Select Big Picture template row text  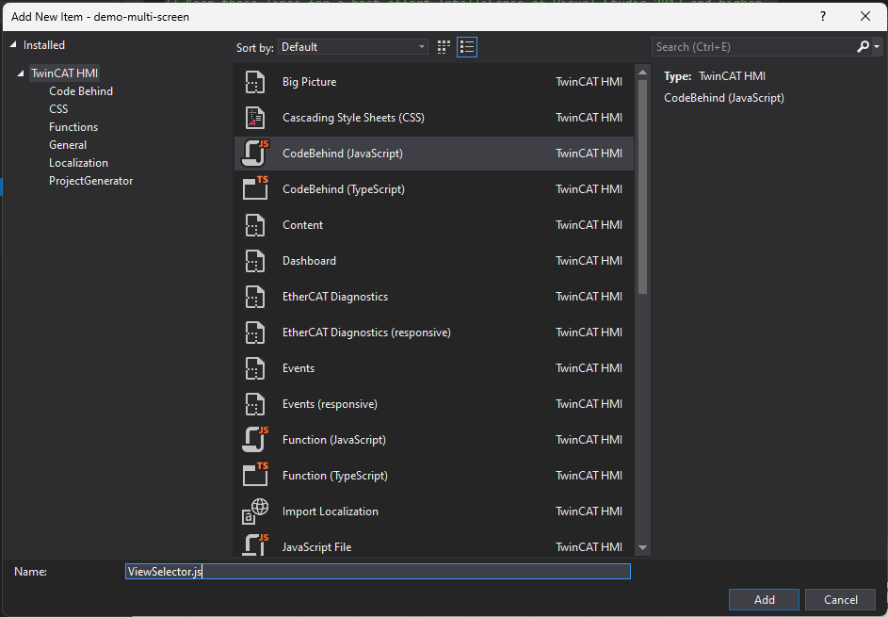(x=309, y=82)
